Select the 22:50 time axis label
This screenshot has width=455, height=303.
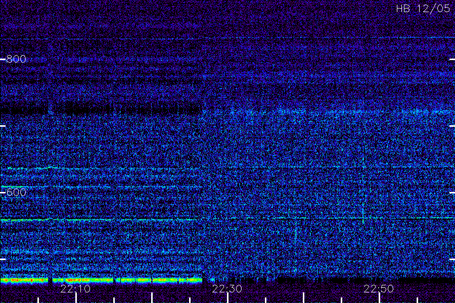[379, 289]
